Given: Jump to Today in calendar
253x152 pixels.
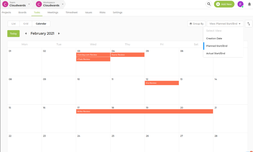Looking at the screenshot, I should click(x=13, y=34).
